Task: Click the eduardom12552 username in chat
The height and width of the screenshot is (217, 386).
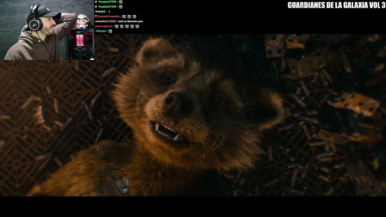Action: [x=105, y=21]
